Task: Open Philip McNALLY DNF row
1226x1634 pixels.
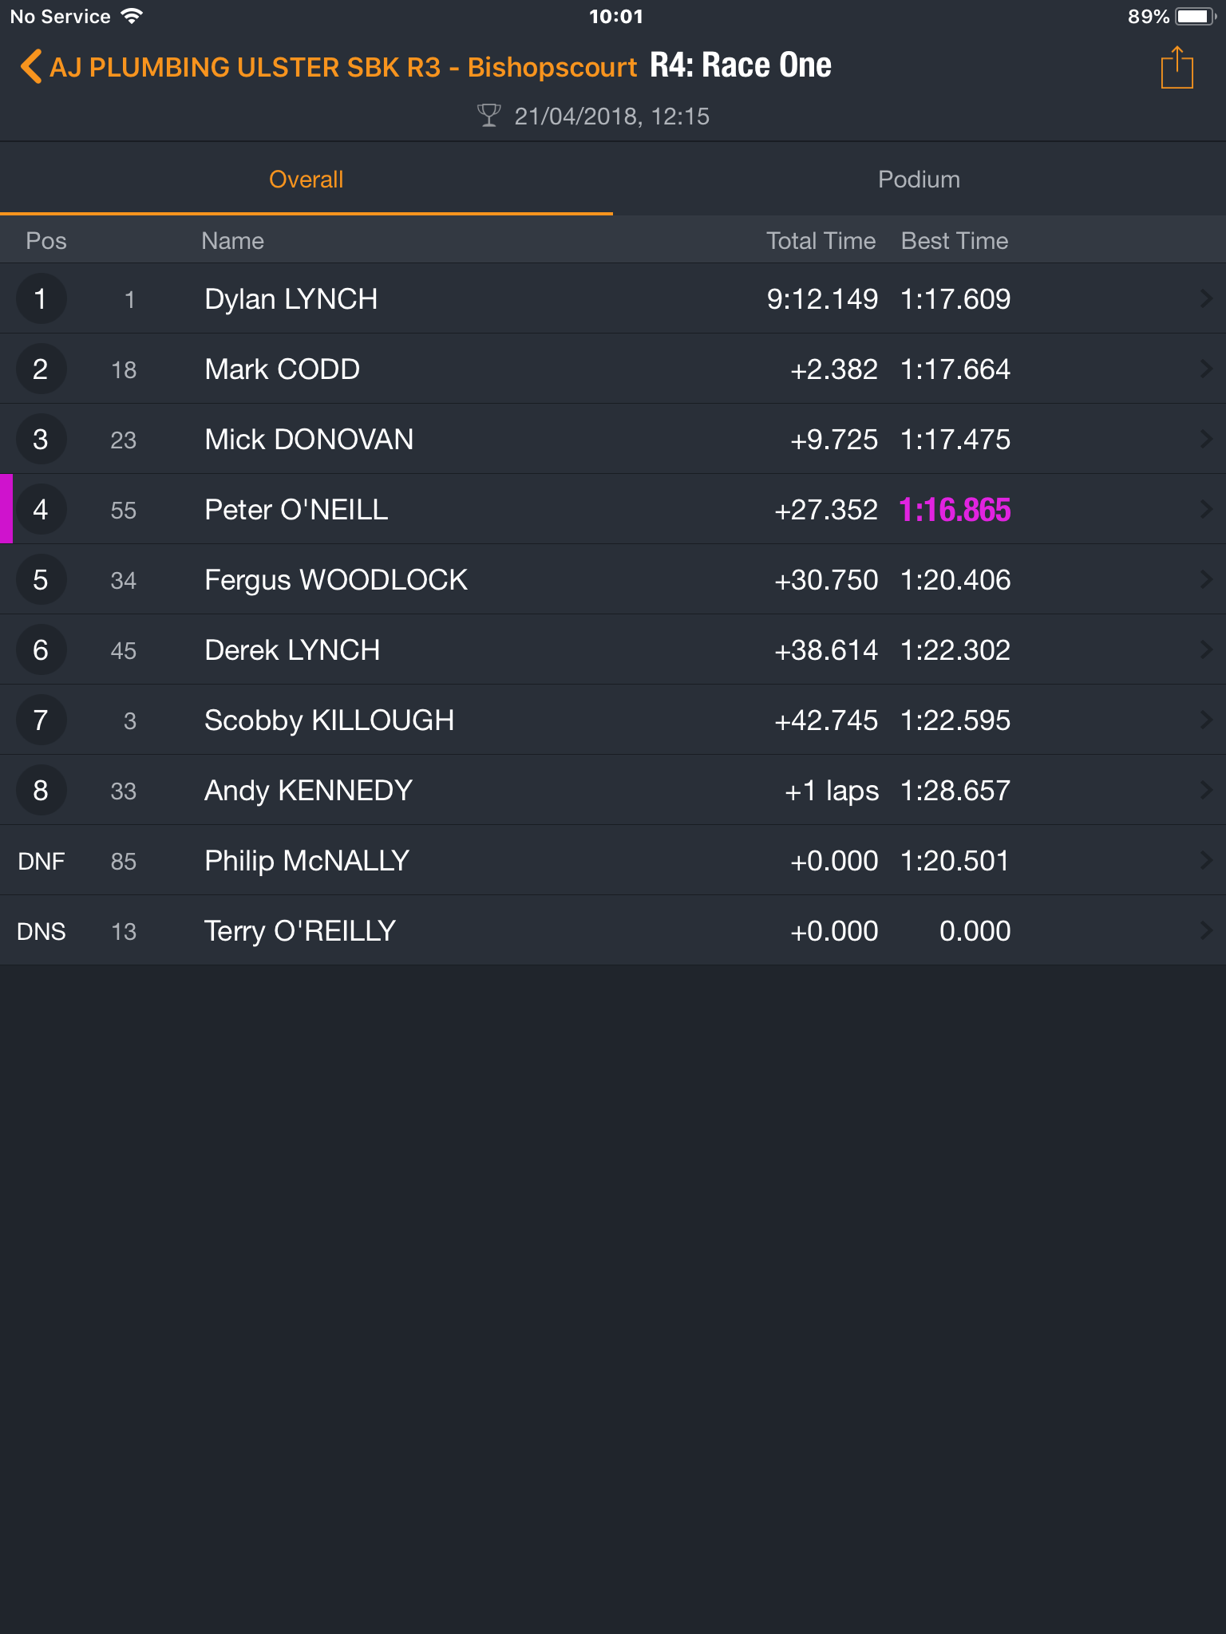Action: tap(613, 860)
